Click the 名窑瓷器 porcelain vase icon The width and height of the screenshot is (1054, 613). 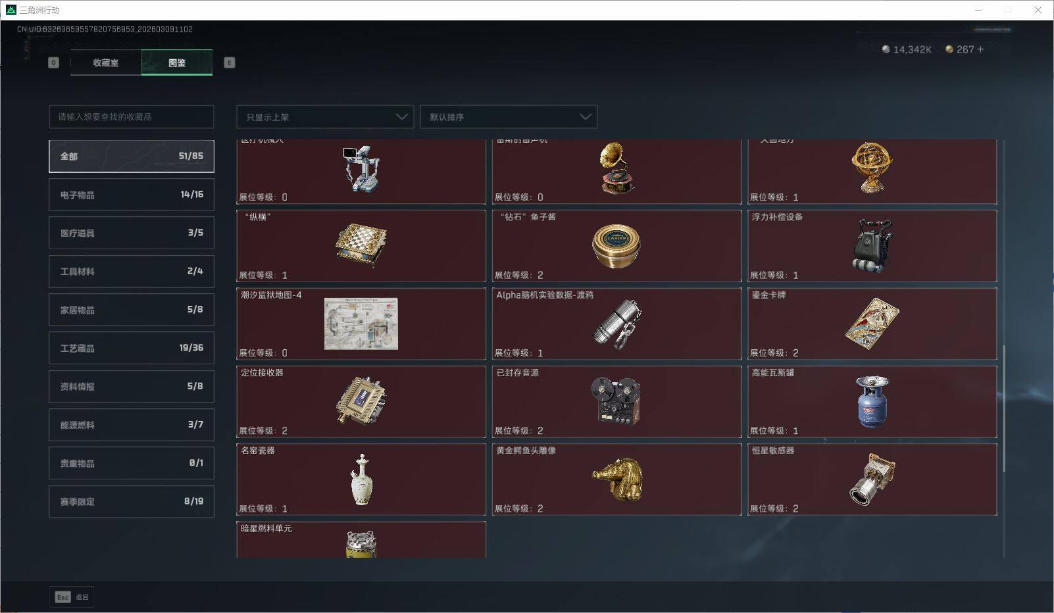coord(361,479)
